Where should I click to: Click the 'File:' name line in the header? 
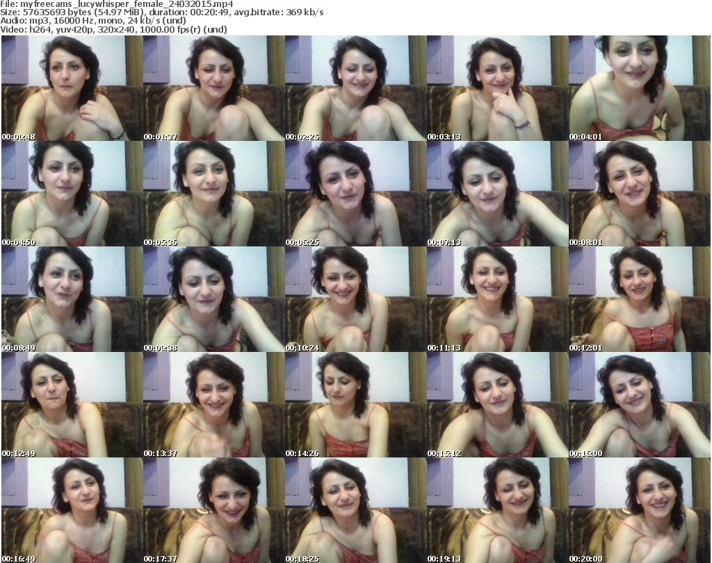point(117,4)
